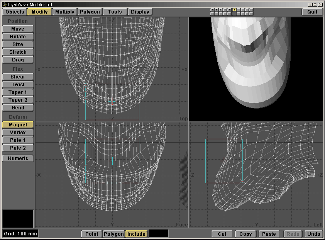This screenshot has height=240, width=325.
Task: Activate the Bend tool
Action: 18,108
